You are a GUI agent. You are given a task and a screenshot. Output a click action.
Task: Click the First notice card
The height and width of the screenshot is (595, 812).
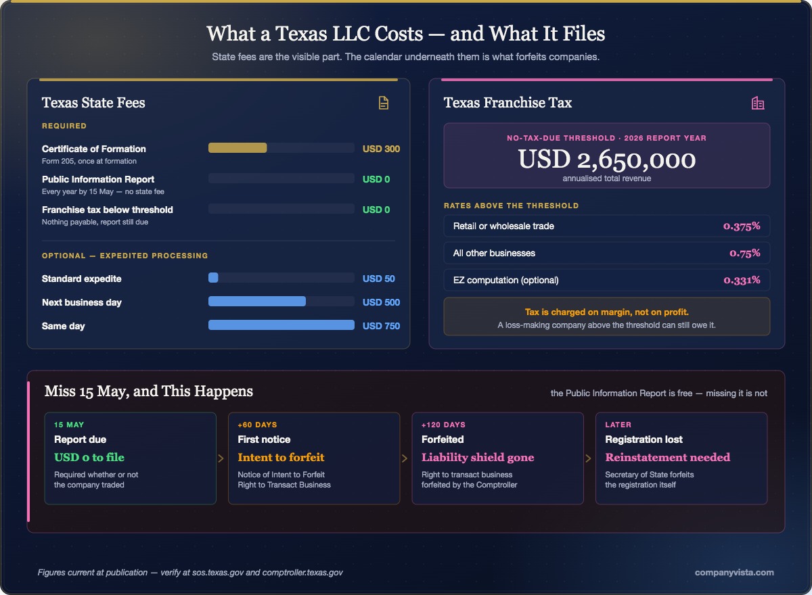[314, 458]
